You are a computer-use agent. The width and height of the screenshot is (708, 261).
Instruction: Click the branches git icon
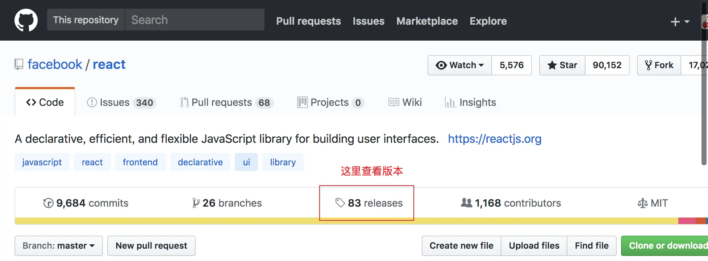(x=196, y=203)
